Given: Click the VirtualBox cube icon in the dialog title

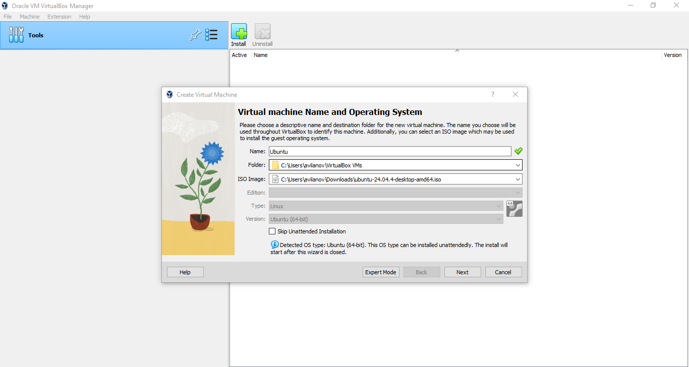Looking at the screenshot, I should tap(169, 94).
